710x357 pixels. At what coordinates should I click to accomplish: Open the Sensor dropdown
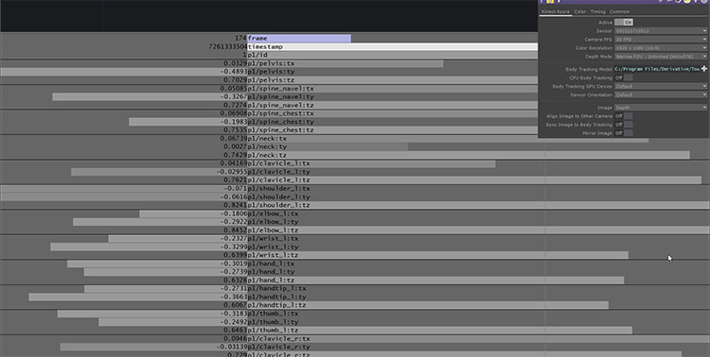(661, 31)
